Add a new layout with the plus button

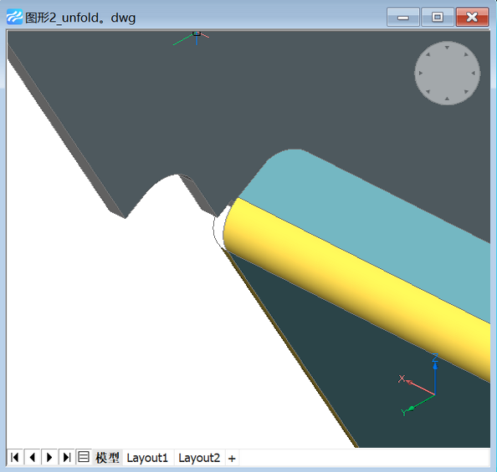[232, 459]
